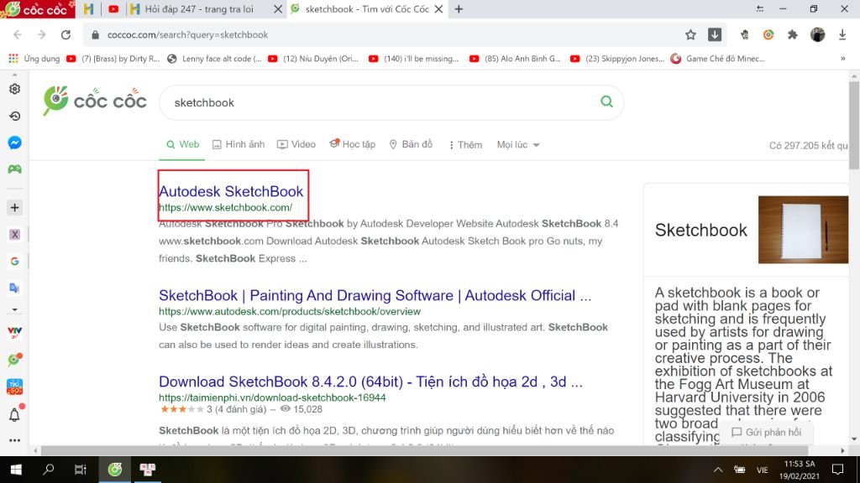This screenshot has height=483, width=860.
Task: Show hidden system tray icons
Action: [718, 470]
